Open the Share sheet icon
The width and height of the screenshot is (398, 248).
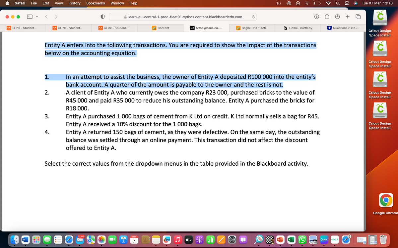pyautogui.click(x=326, y=16)
